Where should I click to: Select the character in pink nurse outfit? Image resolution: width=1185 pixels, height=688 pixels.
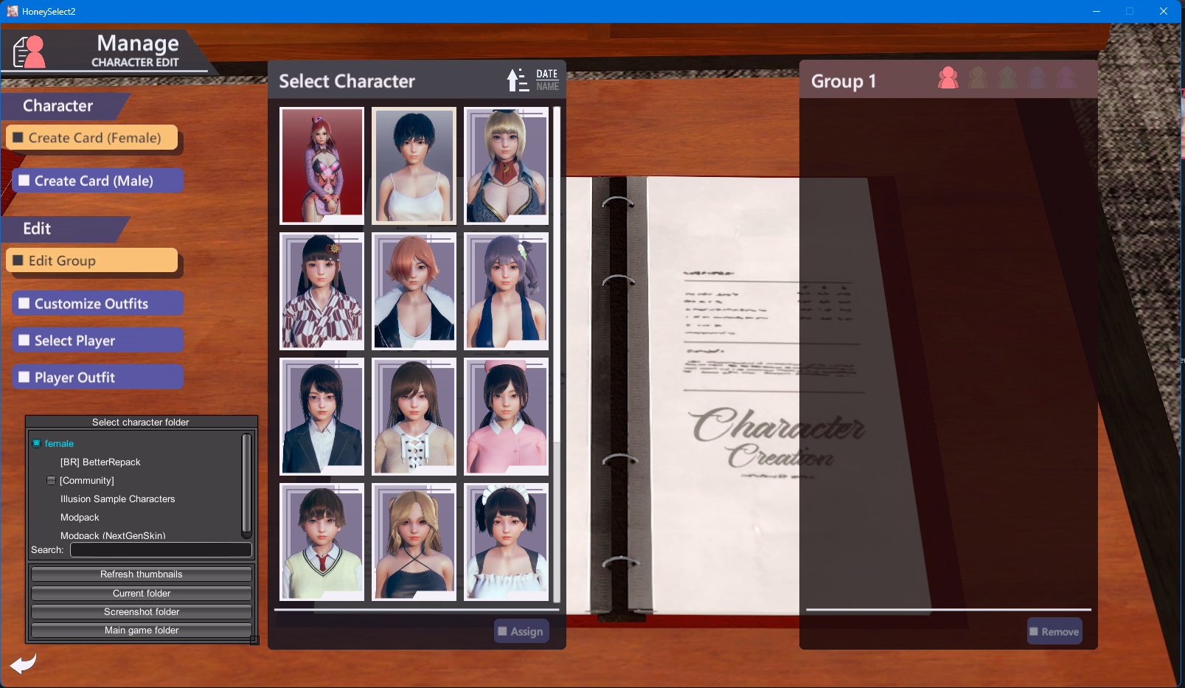(x=506, y=417)
